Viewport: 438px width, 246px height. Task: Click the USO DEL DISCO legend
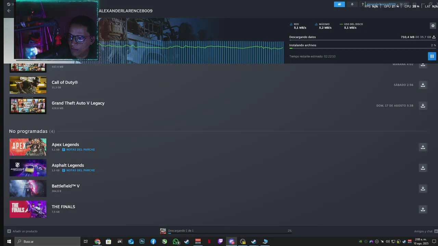351,26
